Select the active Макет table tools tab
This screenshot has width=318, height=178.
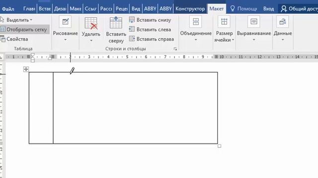click(217, 9)
